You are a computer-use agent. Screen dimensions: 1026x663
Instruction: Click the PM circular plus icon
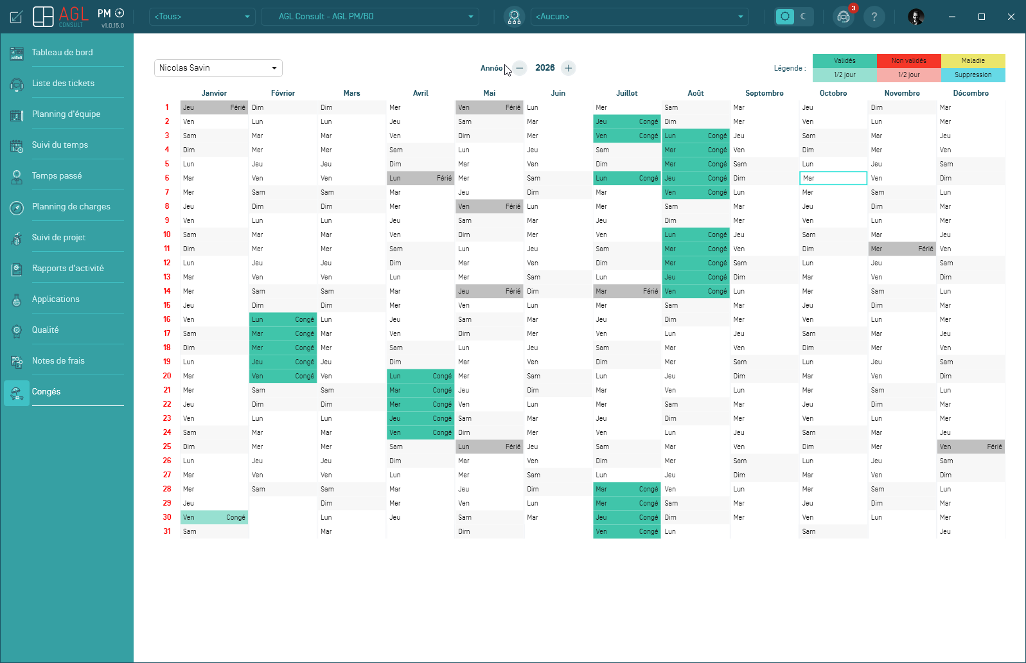[119, 13]
